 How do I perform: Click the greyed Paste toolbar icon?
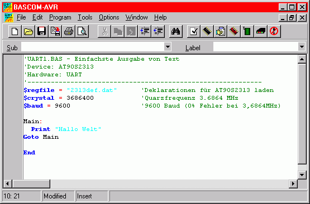pyautogui.click(x=131, y=31)
